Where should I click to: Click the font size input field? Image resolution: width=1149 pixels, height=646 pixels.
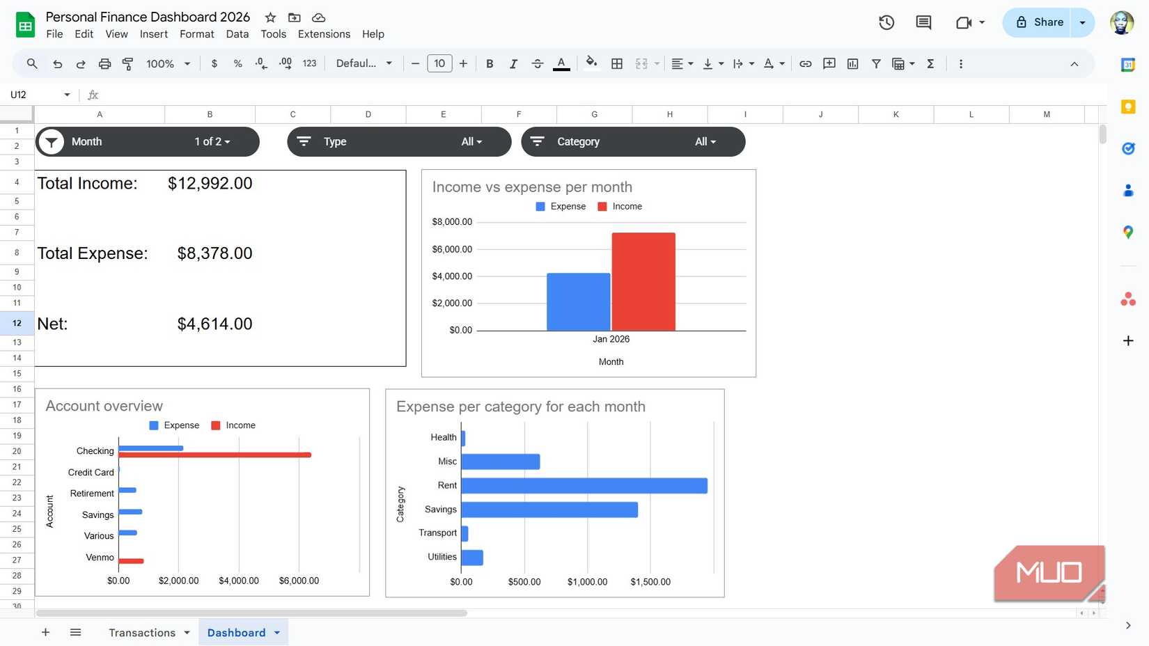(x=439, y=64)
